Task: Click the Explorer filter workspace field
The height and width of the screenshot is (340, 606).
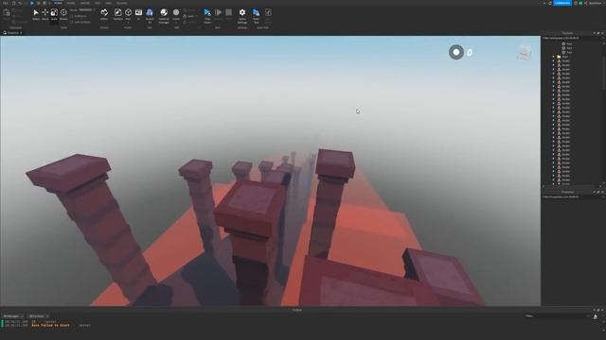Action: tap(571, 38)
